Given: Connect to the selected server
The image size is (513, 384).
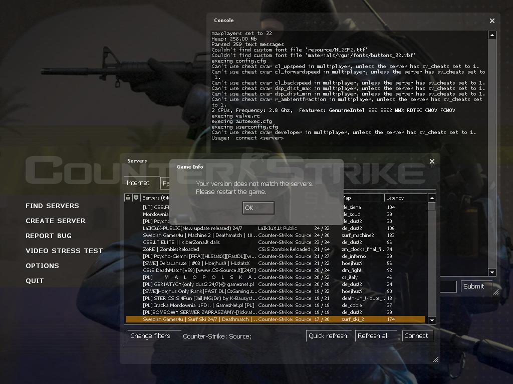Looking at the screenshot, I should point(417,335).
